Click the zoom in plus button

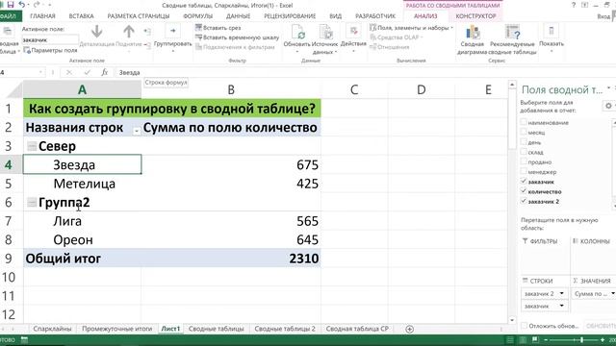603,339
